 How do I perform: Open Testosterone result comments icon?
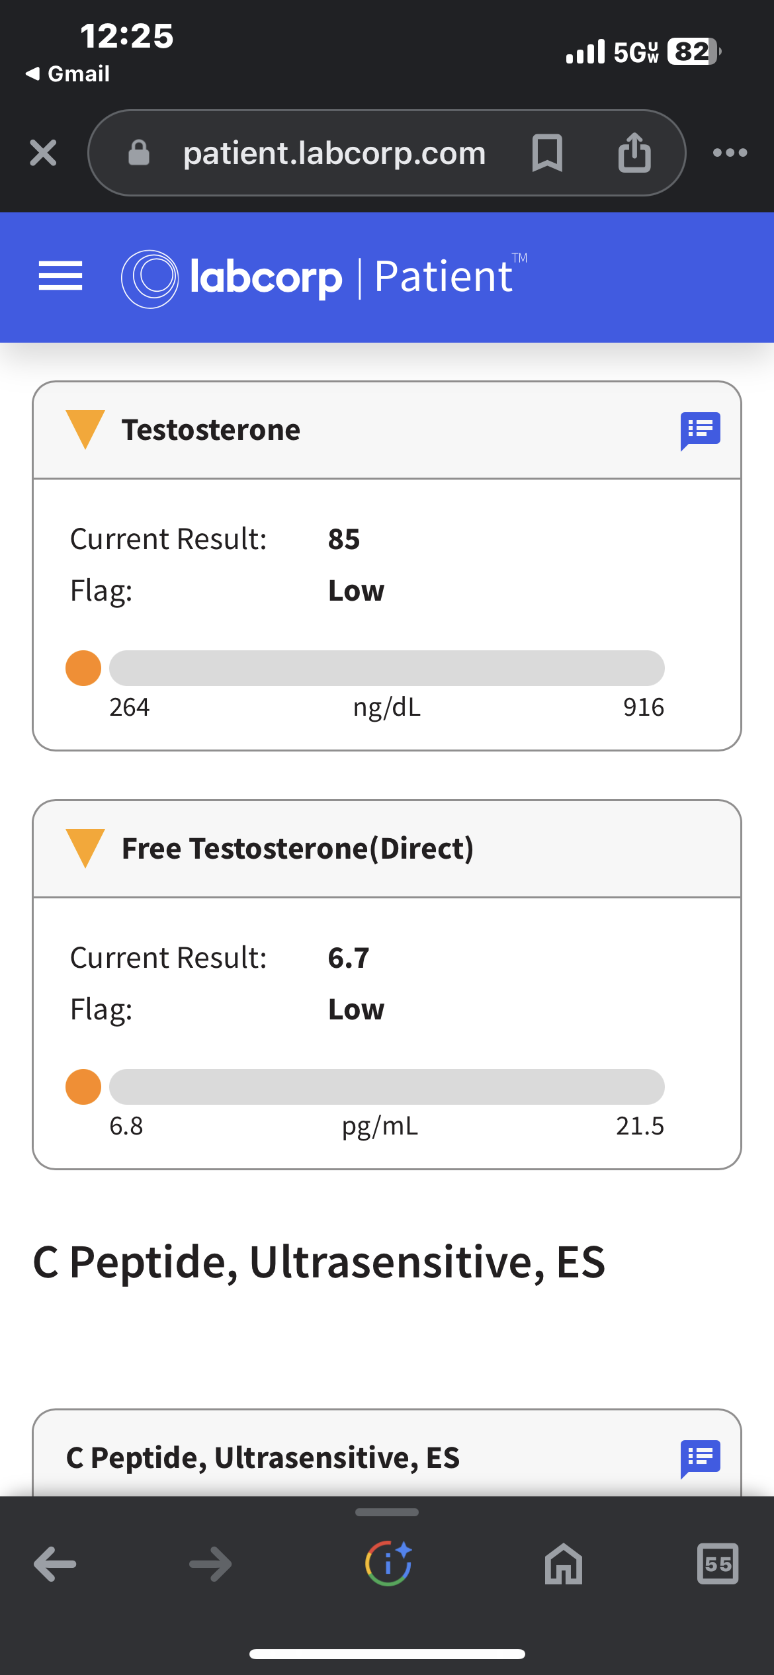point(700,431)
